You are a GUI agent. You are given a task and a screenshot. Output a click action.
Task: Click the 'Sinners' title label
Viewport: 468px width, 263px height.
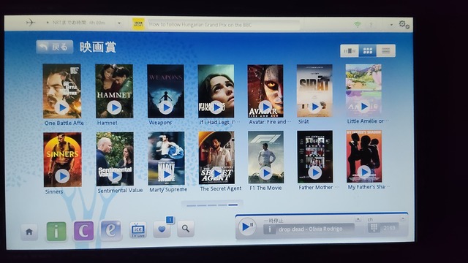[54, 191]
